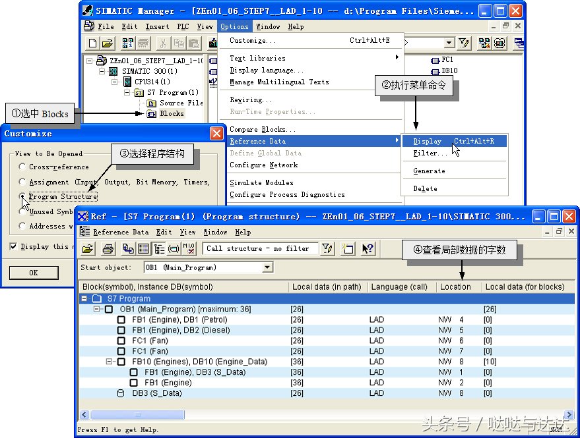Open filter dropdown in SIMATIC Manager toolbar
Viewport: 580px width, 438px height.
(449, 43)
